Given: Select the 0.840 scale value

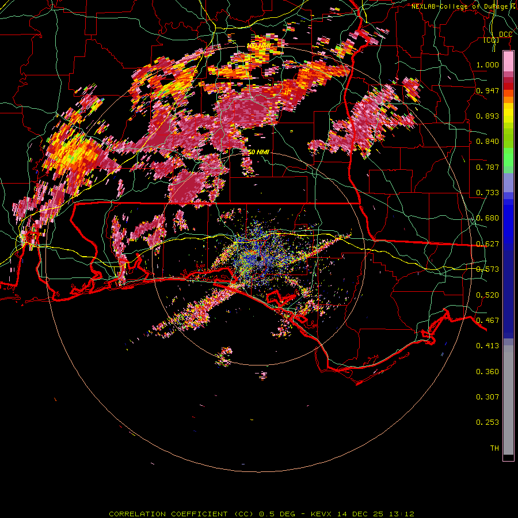Looking at the screenshot, I should coord(487,142).
